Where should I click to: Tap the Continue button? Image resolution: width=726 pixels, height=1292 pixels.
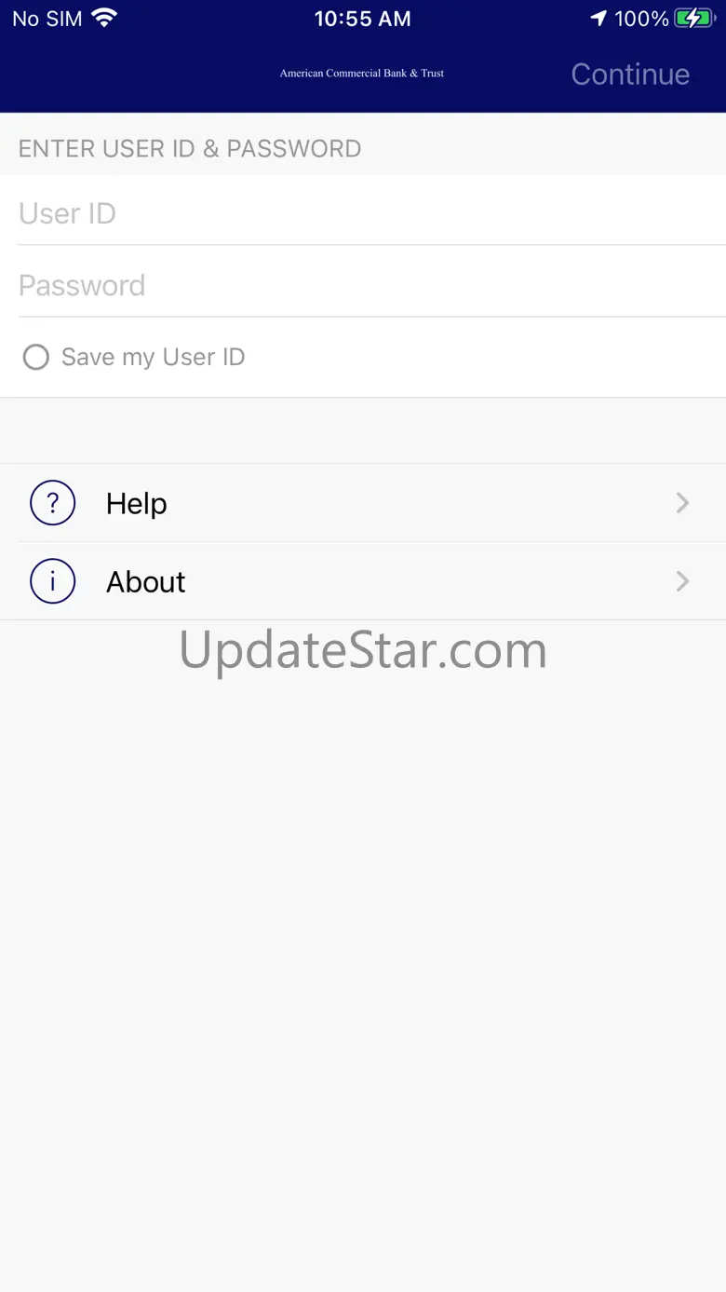(x=630, y=75)
